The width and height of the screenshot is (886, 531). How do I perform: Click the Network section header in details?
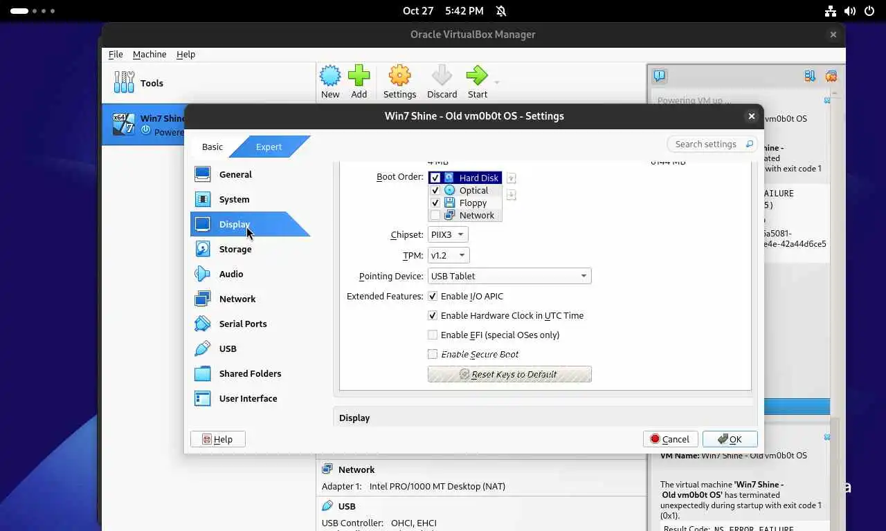356,469
